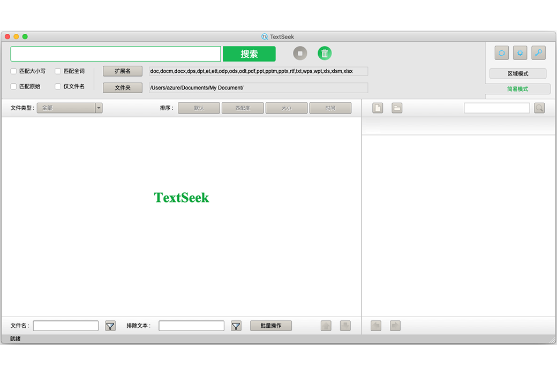Enable the 匹配大小写 checkbox
Image resolution: width=557 pixels, height=375 pixels.
[13, 71]
